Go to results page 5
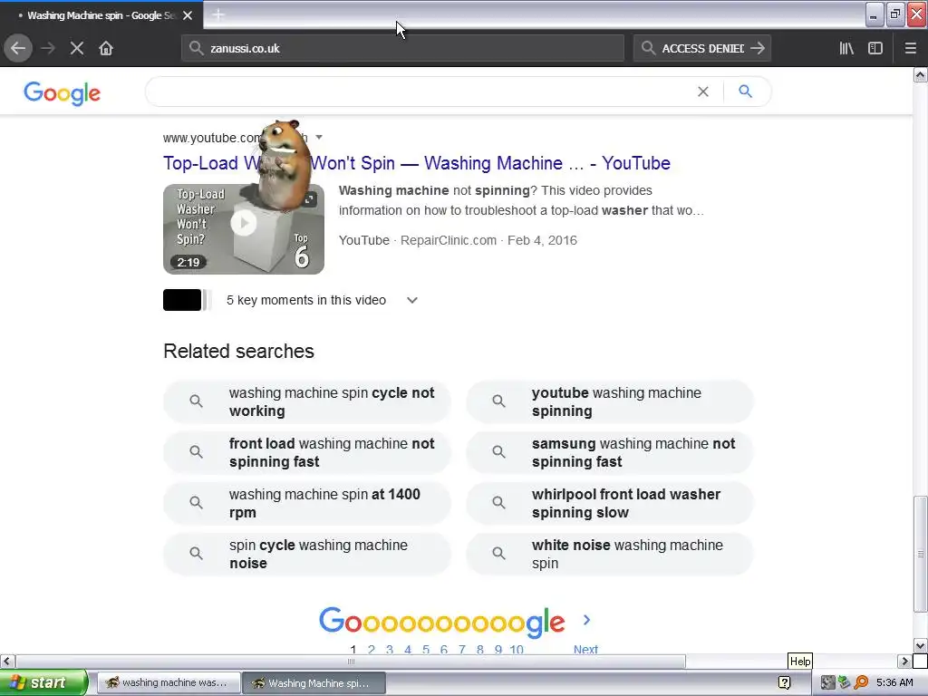This screenshot has height=696, width=928. 426,649
